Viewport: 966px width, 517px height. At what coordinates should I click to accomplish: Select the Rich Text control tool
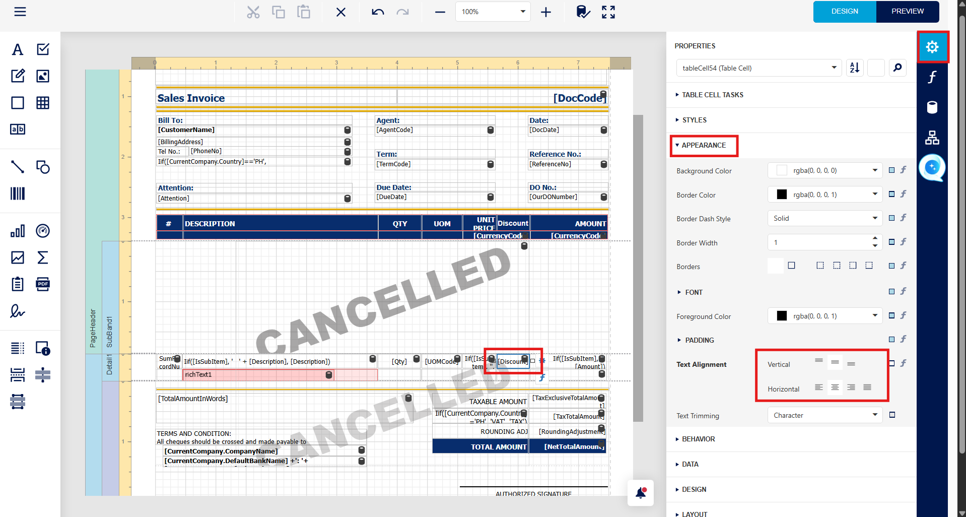click(x=18, y=76)
